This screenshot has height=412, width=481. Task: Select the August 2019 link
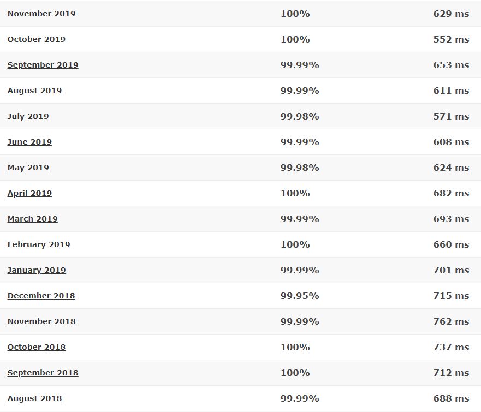coord(34,91)
